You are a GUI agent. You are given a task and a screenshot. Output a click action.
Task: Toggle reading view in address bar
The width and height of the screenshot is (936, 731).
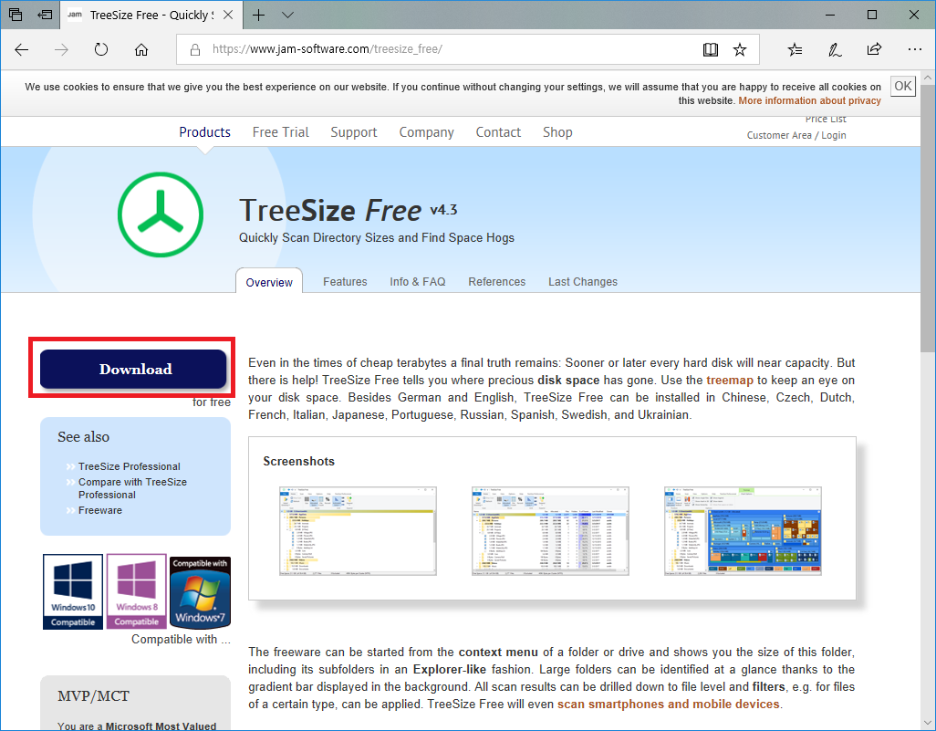tap(711, 49)
